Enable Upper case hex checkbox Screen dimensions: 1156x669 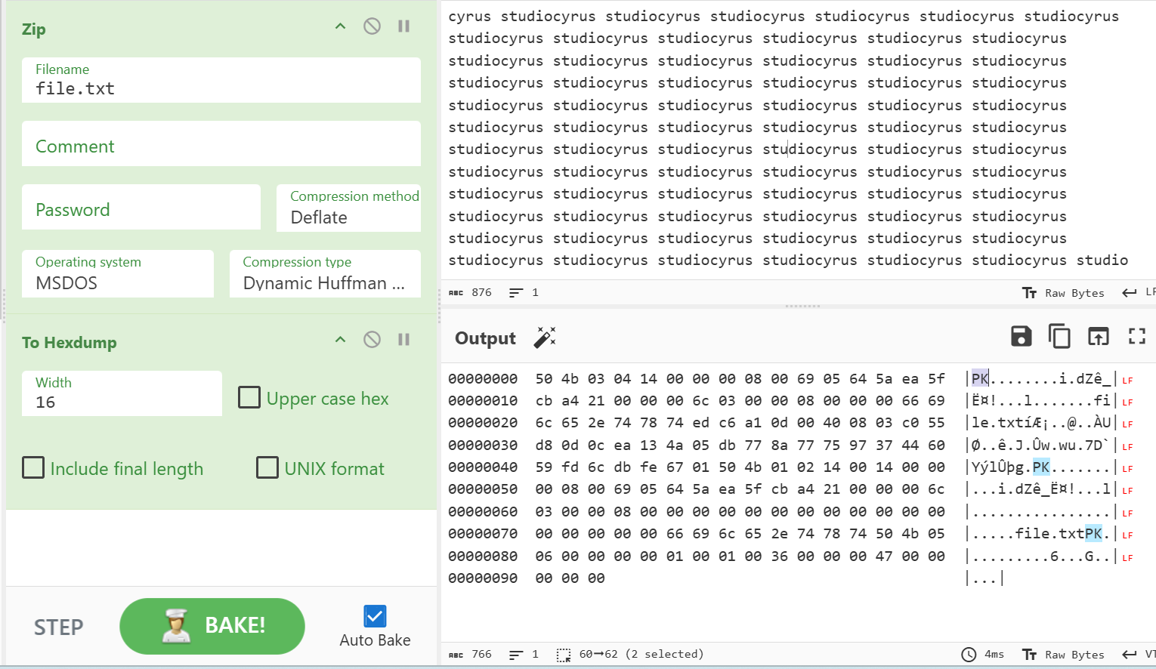pos(249,397)
